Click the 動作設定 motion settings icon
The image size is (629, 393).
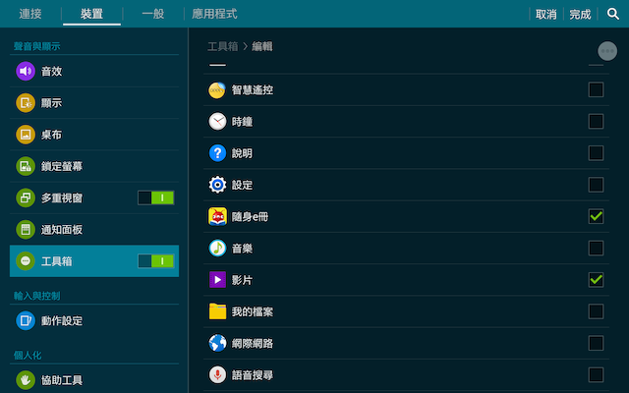26,320
